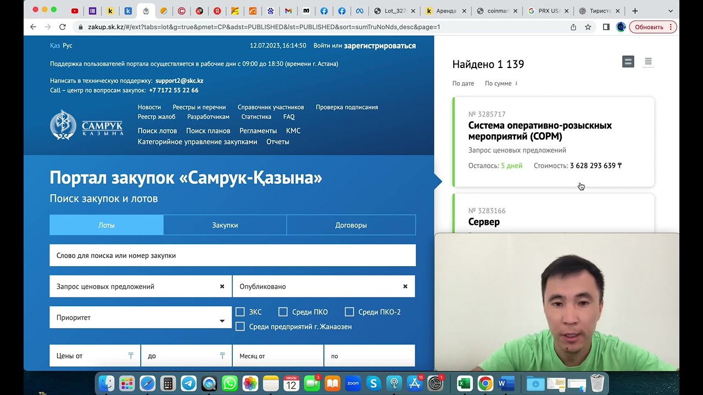703x395 pixels.
Task: Expand the browser tab list chevron
Action: pos(670,11)
